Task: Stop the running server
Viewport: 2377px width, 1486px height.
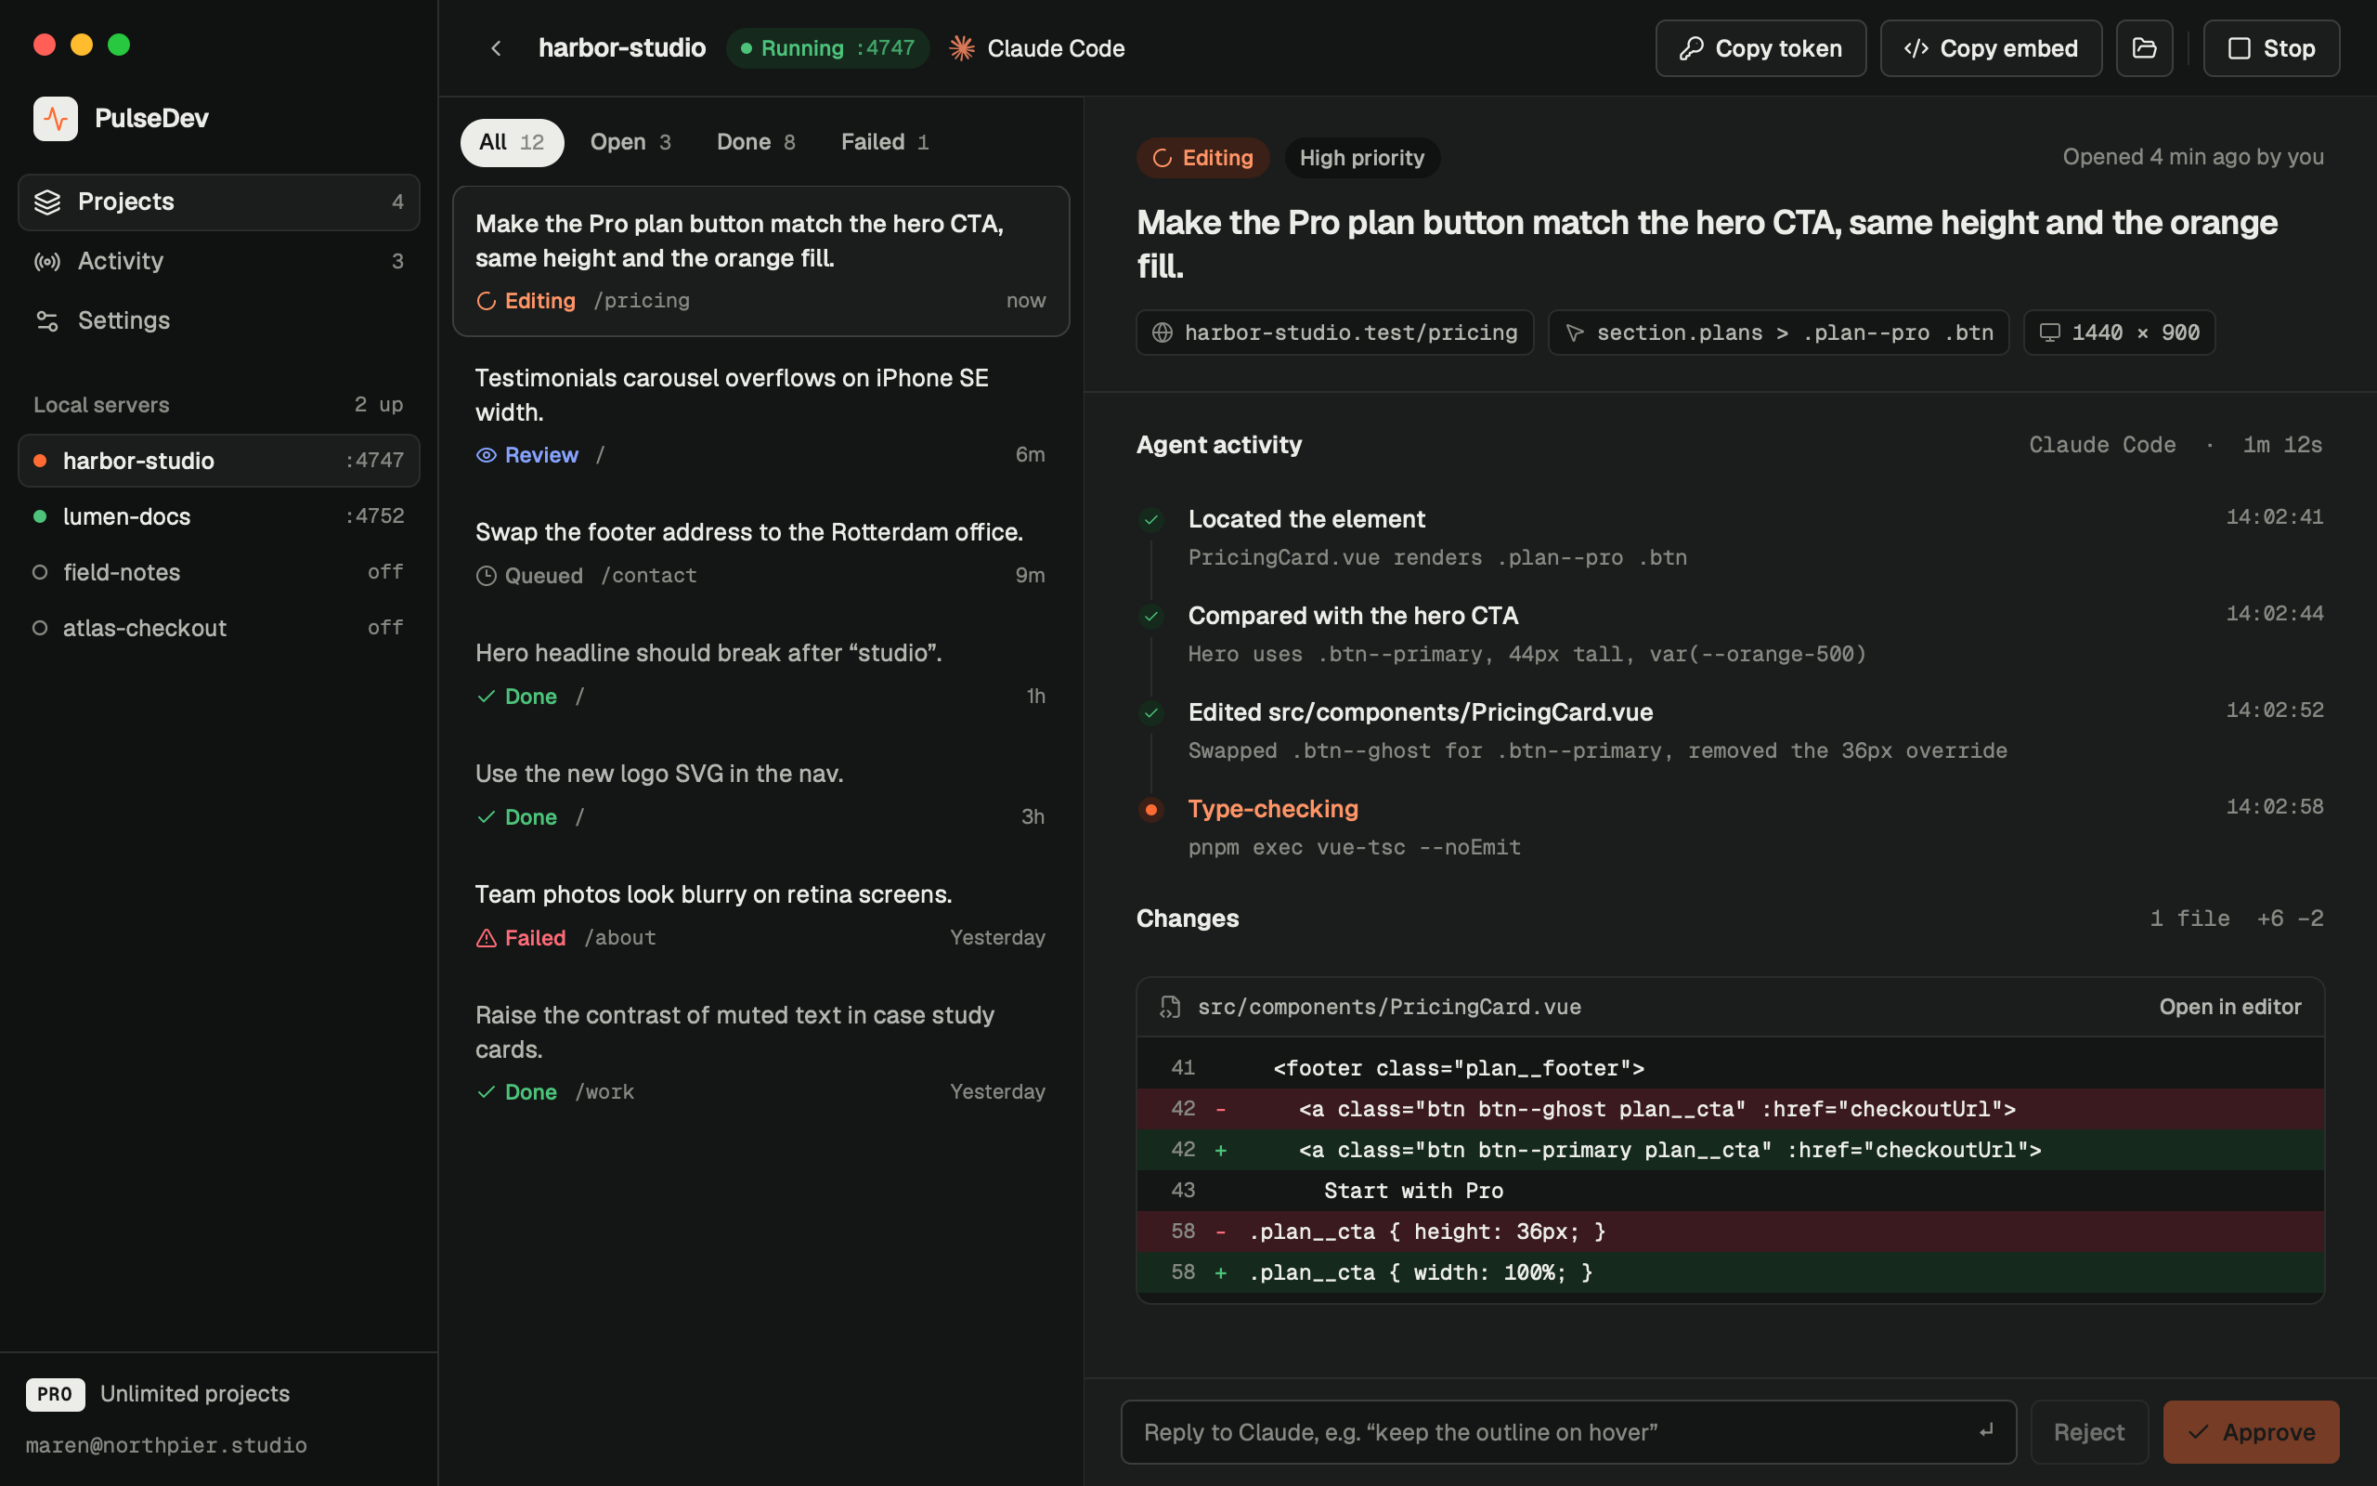Action: click(2271, 48)
